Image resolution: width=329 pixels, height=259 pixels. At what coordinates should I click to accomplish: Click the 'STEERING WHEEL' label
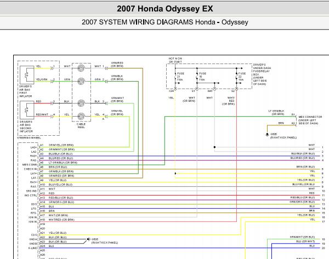(29, 138)
